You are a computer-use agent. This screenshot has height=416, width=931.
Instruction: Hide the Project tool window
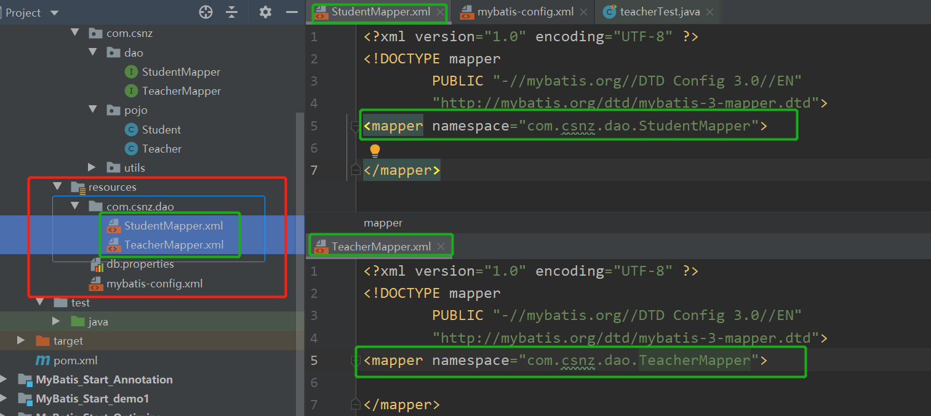point(292,12)
